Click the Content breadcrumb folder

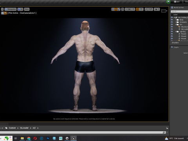point(12,128)
